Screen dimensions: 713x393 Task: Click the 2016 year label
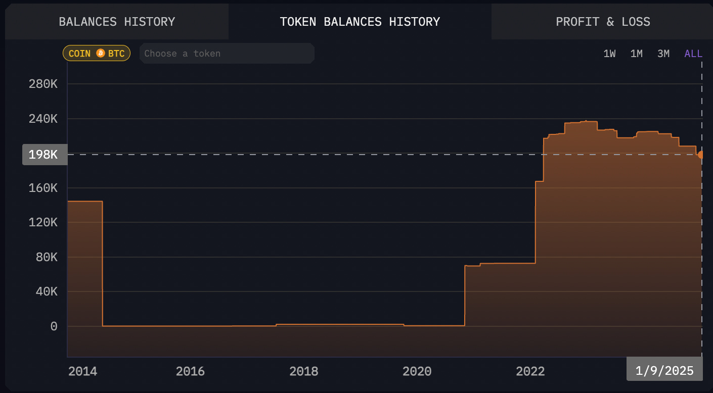tap(190, 371)
